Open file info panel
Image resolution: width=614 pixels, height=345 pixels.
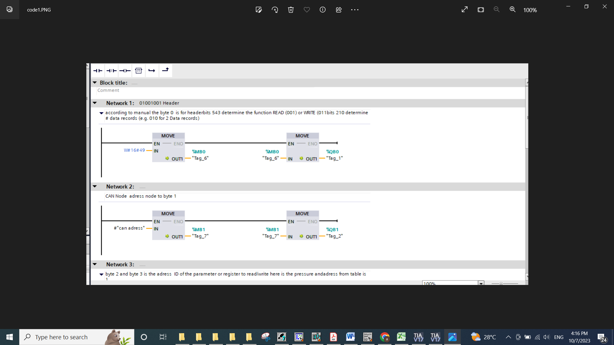click(x=323, y=10)
